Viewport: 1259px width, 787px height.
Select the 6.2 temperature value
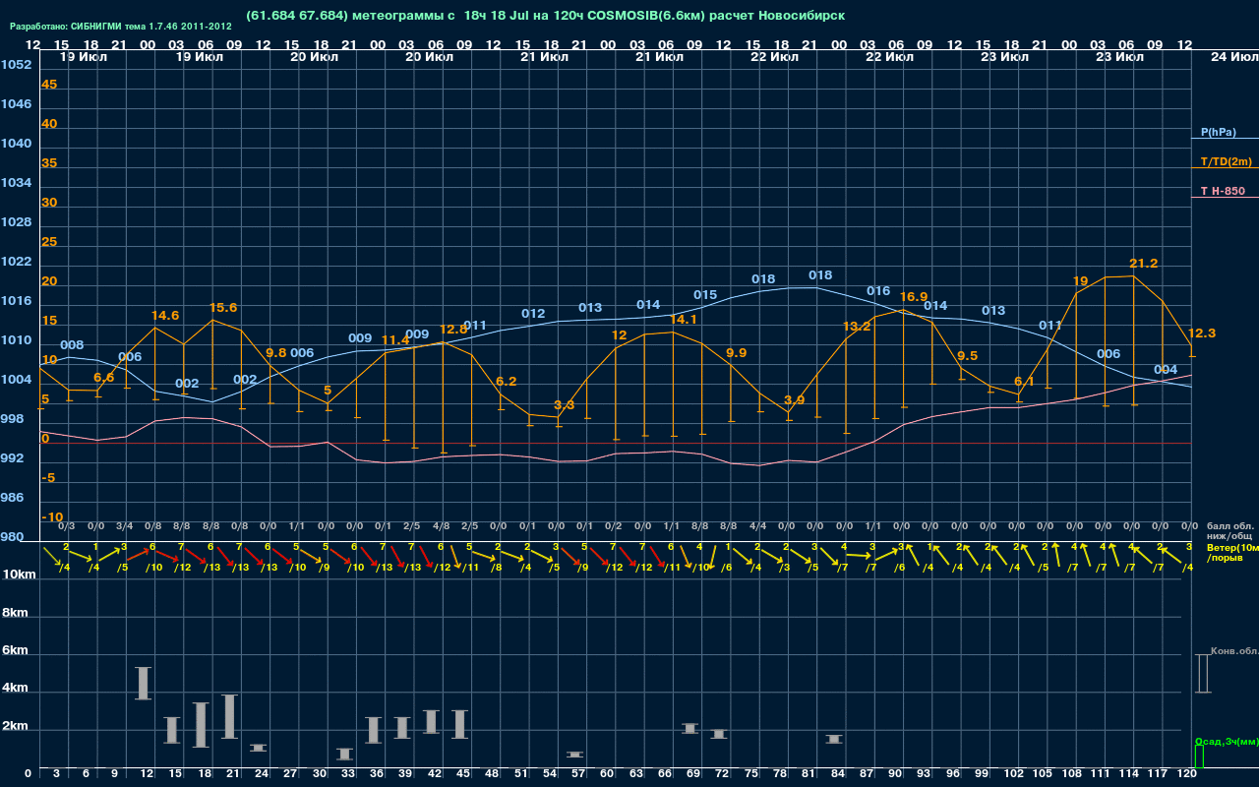[x=507, y=382]
